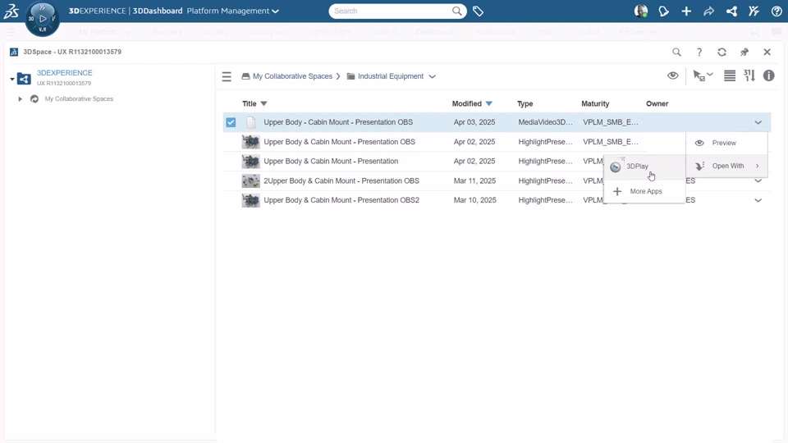
Task: Open thumbnail of Upper Body & Cabin Mount - Presentation OBS
Action: (x=251, y=142)
